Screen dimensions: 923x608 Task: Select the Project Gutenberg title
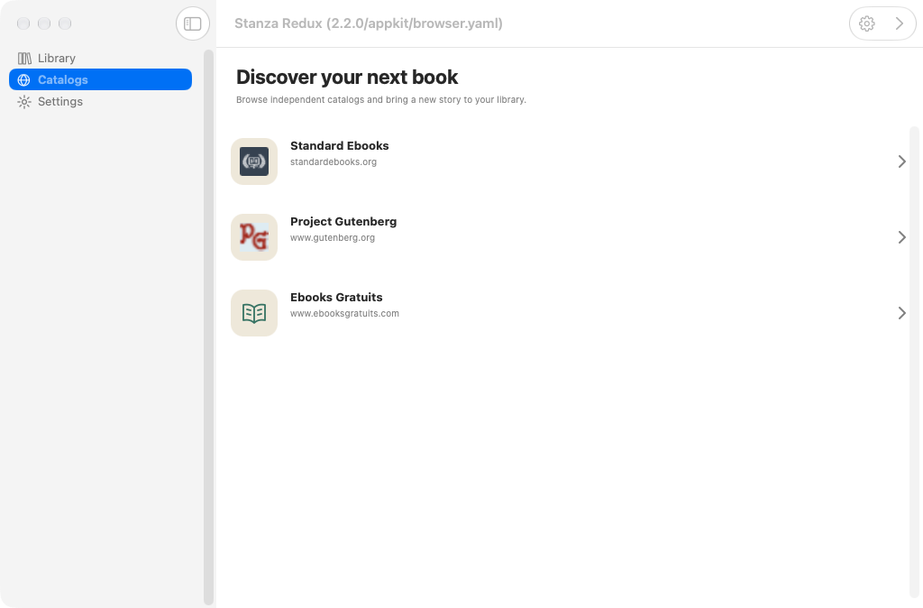pyautogui.click(x=343, y=222)
